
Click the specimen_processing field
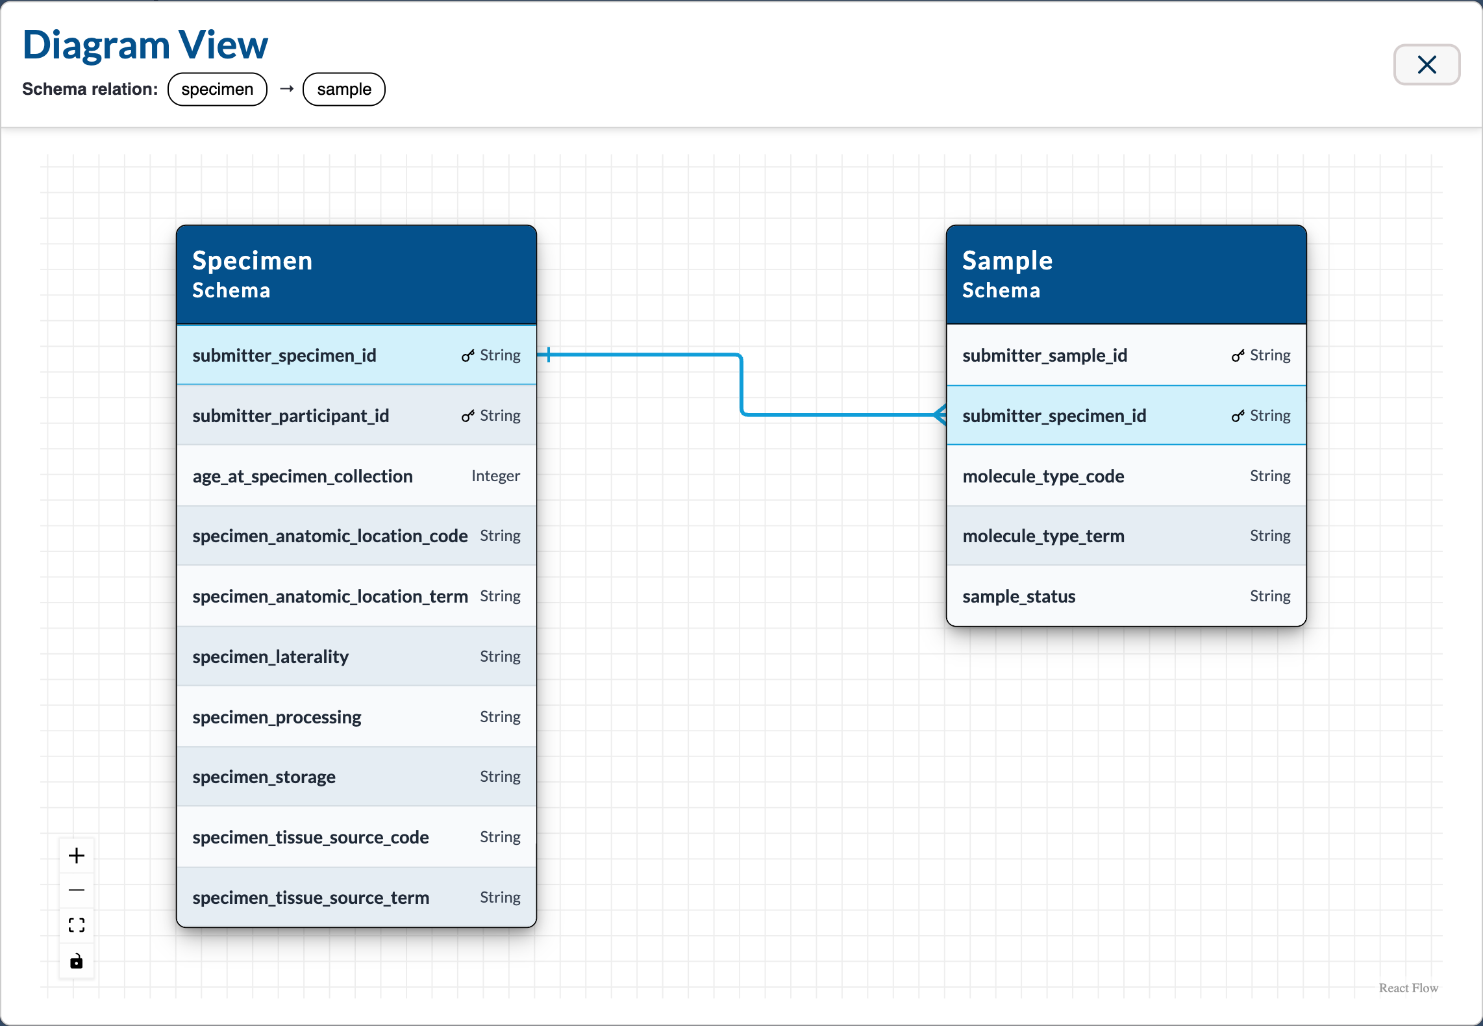point(356,717)
